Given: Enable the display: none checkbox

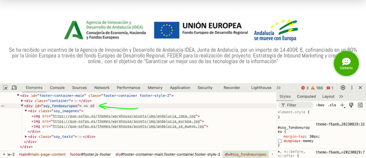Looking at the screenshot, I should pyautogui.click(x=280, y=141).
